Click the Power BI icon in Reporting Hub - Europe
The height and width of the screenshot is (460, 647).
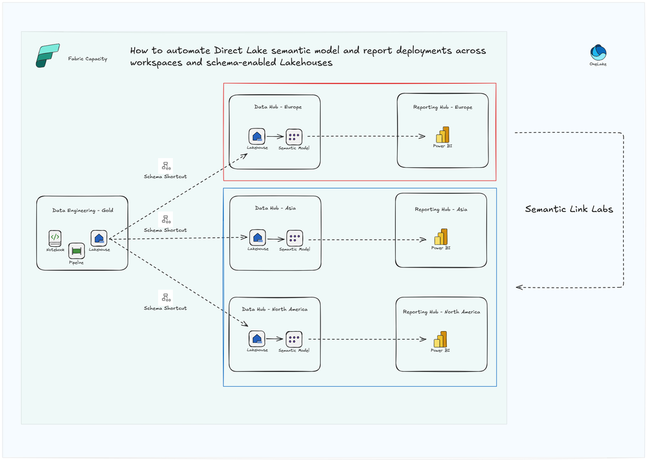click(x=442, y=135)
